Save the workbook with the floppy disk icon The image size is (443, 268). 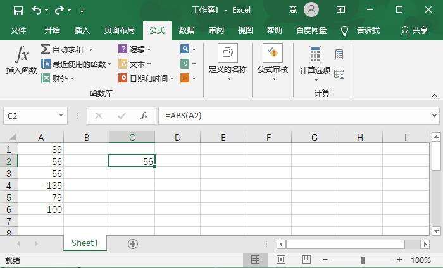pyautogui.click(x=18, y=11)
